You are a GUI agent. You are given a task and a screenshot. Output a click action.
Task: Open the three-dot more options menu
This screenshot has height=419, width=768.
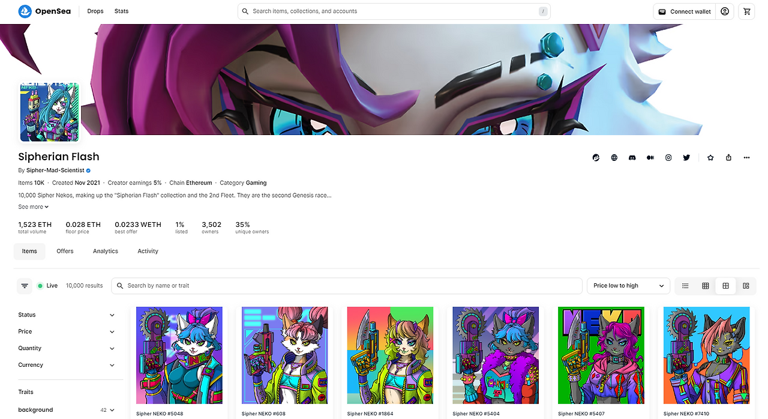(746, 157)
